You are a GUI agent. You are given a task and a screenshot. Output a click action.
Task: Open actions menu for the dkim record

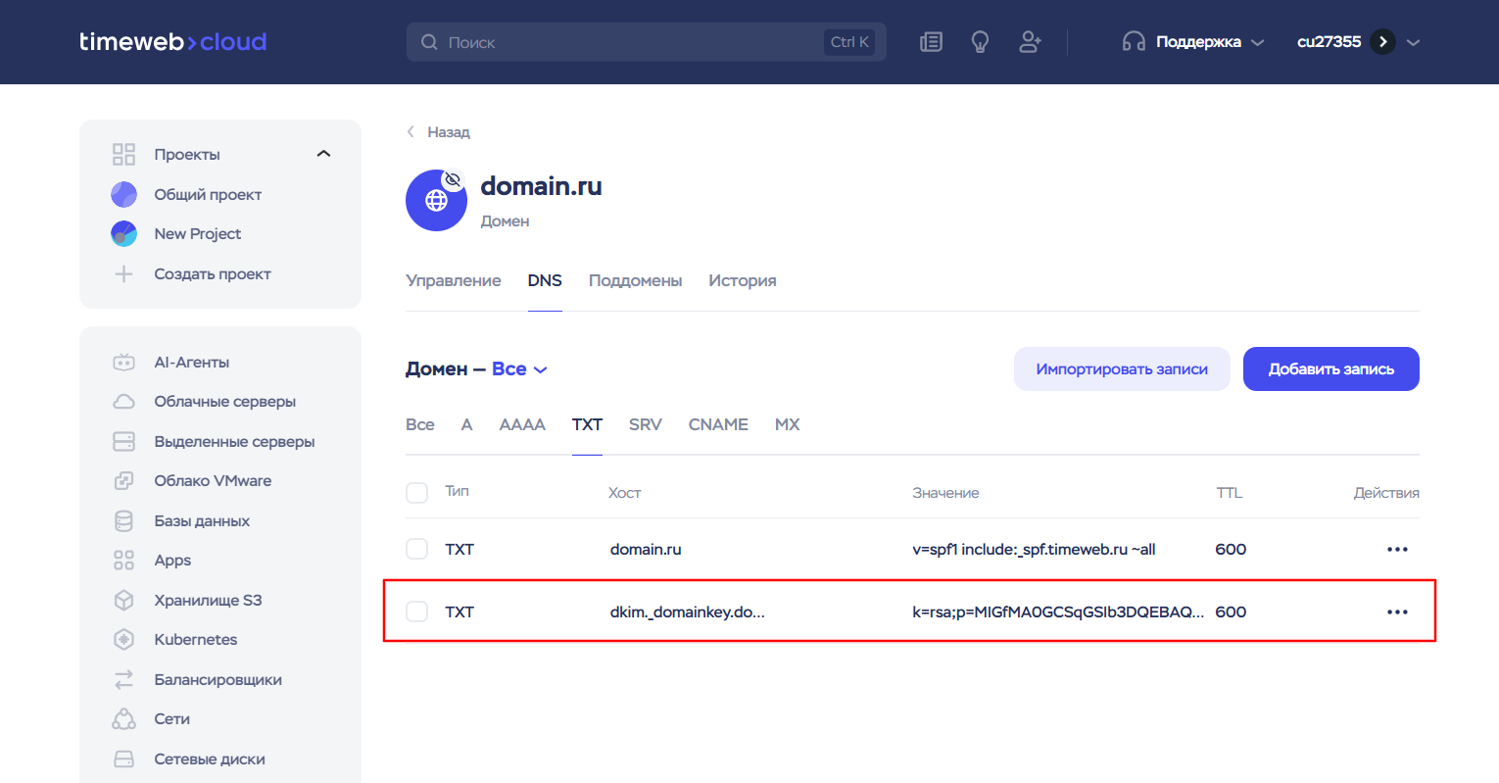coord(1397,612)
